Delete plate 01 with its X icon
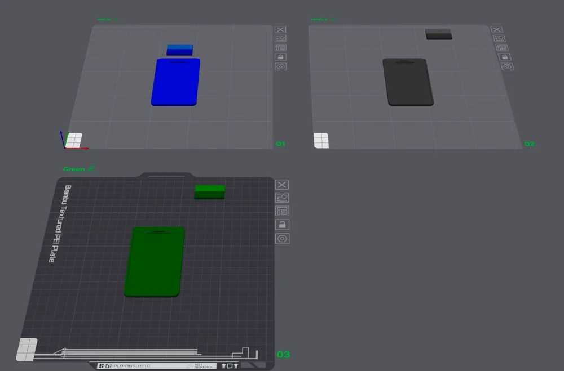The height and width of the screenshot is (371, 564). [x=280, y=29]
